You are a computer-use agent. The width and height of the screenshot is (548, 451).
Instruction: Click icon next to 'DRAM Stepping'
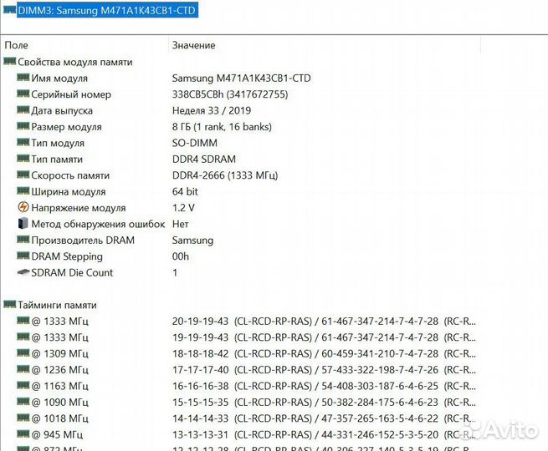point(23,256)
